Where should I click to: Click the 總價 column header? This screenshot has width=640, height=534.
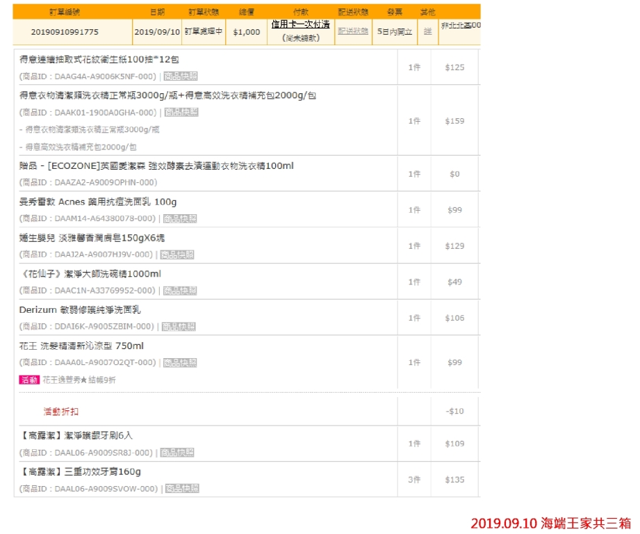tap(247, 12)
